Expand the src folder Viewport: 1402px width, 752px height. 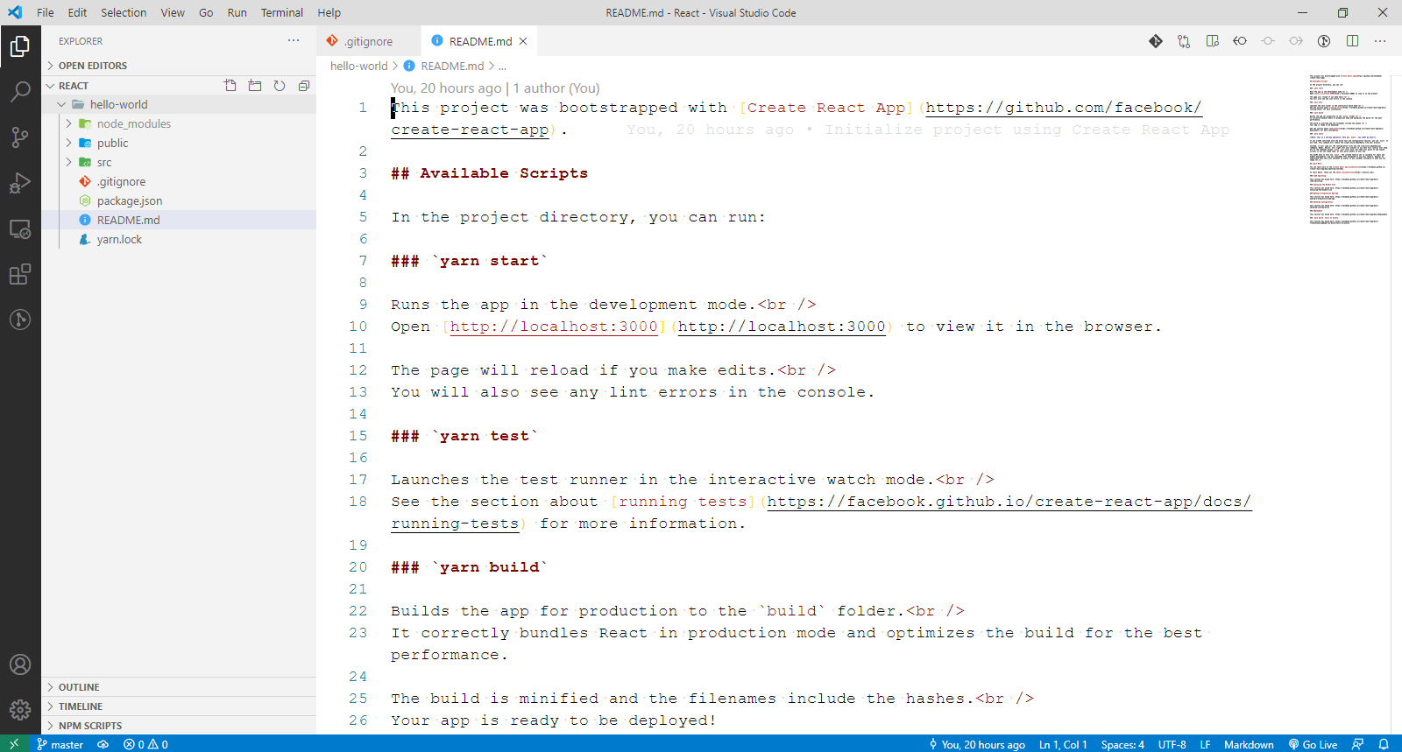[179, 162]
